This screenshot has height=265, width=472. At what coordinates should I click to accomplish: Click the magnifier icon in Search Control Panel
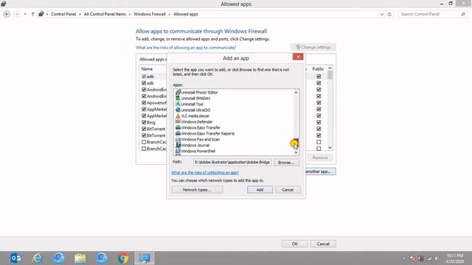(463, 14)
